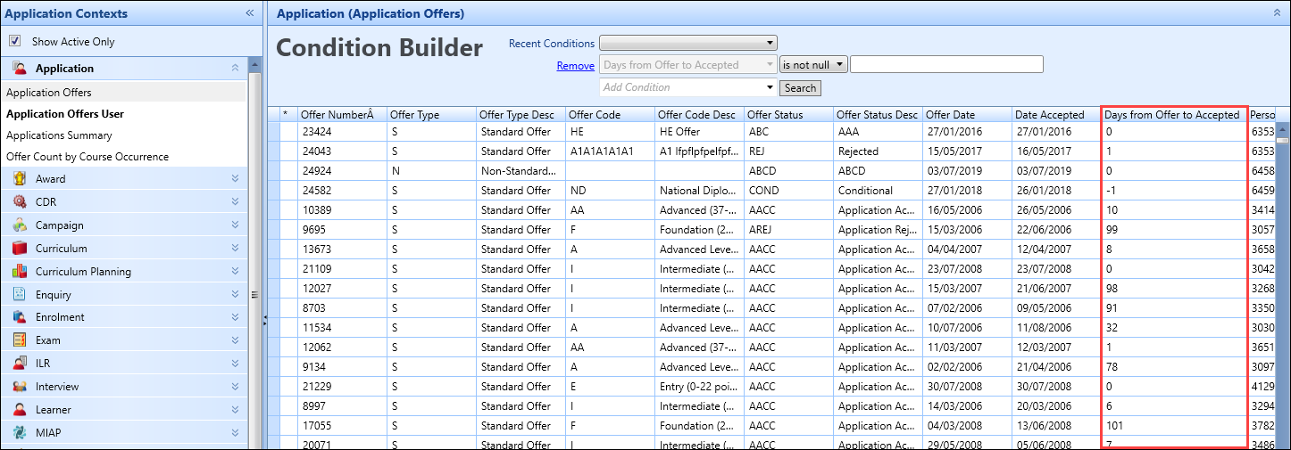Expand the Campaign section chevron
Viewport: 1291px width, 450px height.
pyautogui.click(x=235, y=225)
